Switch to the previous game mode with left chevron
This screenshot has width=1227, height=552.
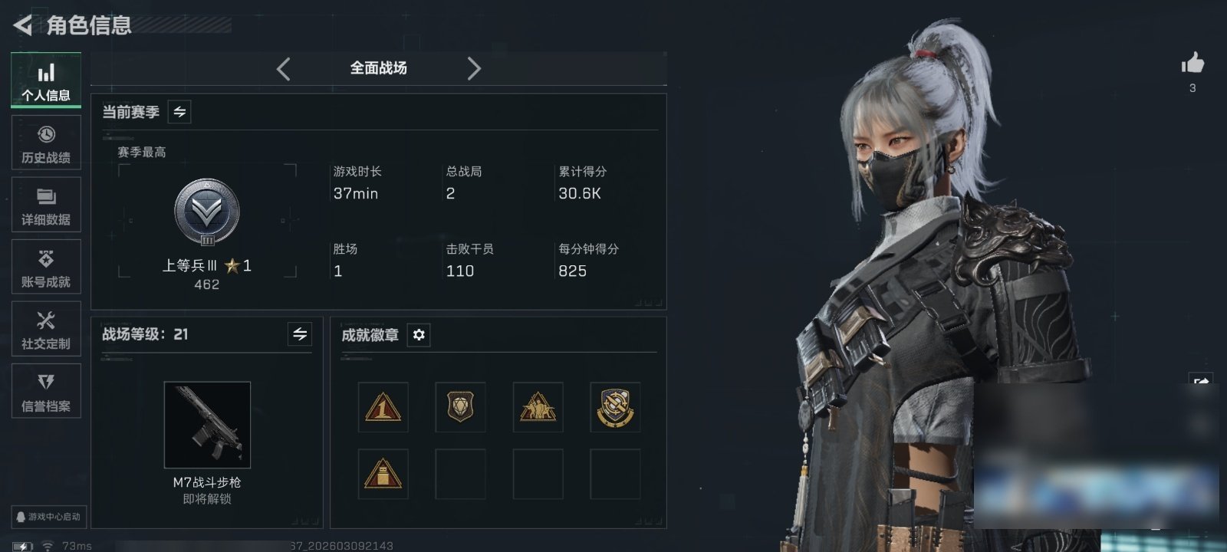pos(284,69)
